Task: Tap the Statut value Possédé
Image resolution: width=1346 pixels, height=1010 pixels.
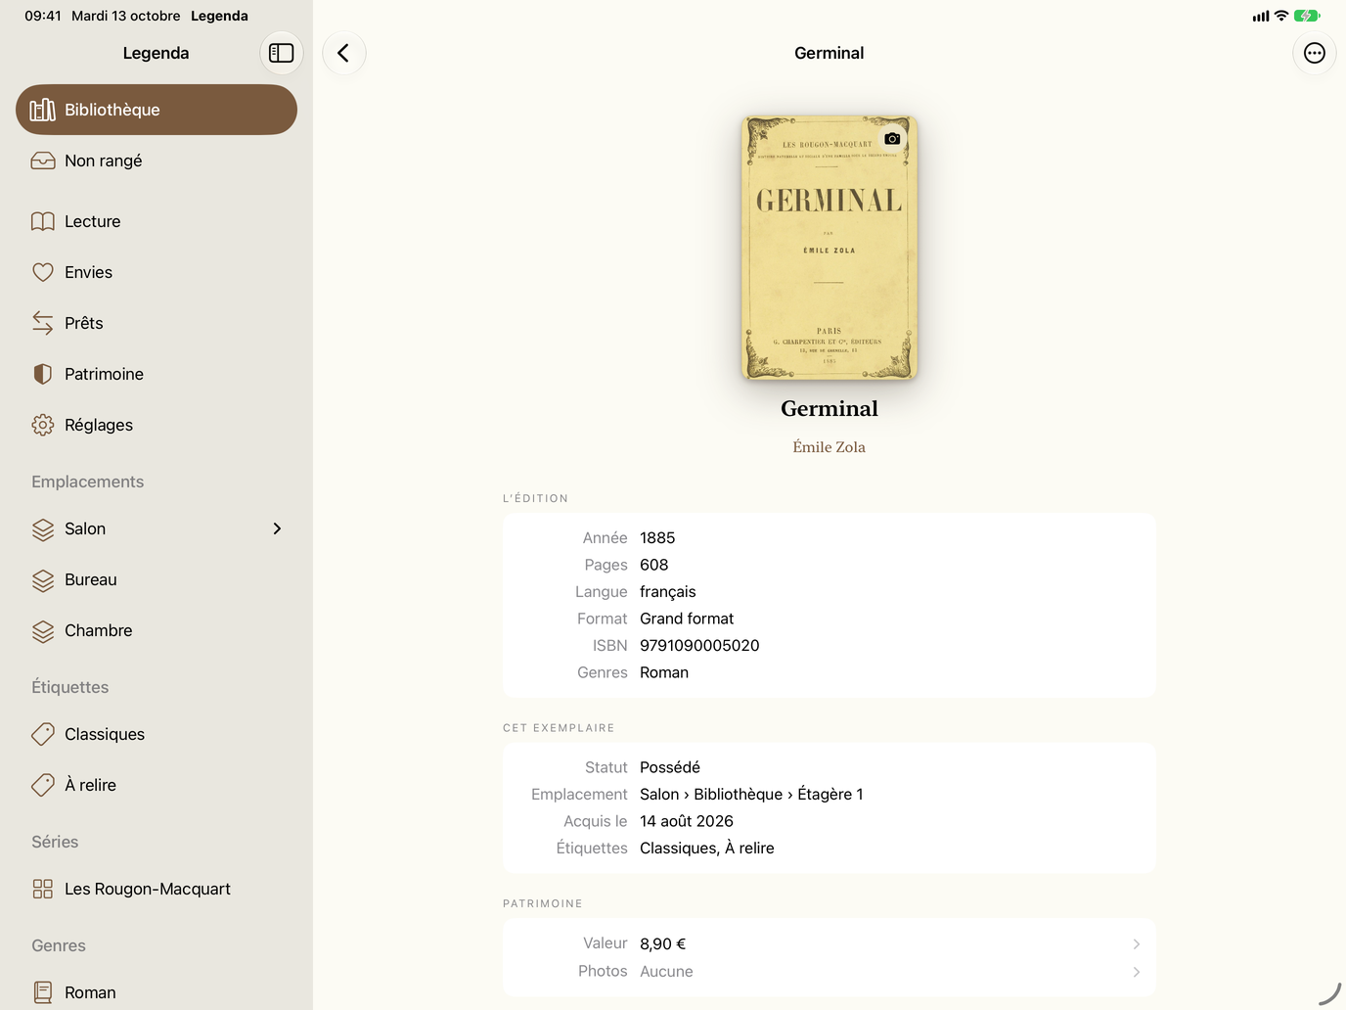Action: pos(670,767)
